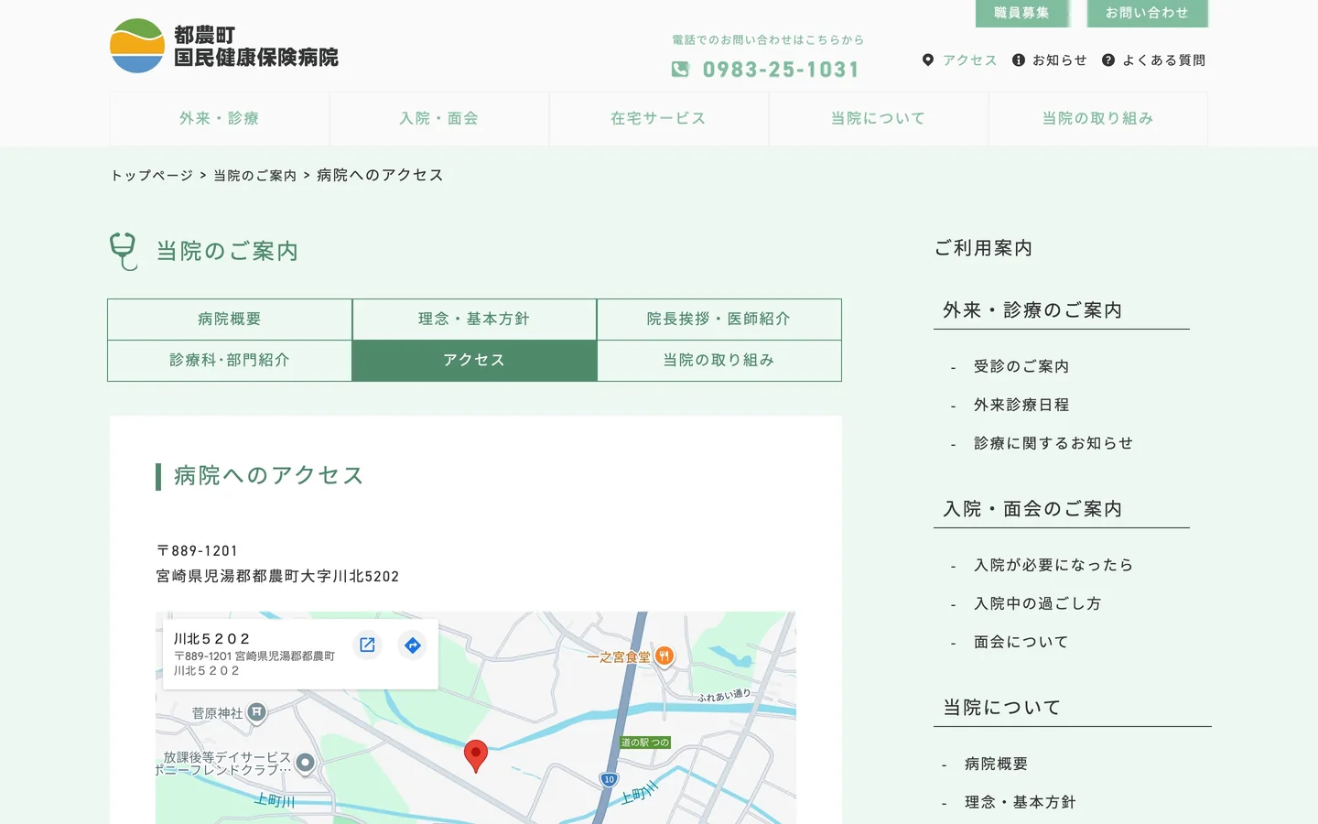
Task: Click 当院について sidebar heading
Action: click(x=1002, y=708)
